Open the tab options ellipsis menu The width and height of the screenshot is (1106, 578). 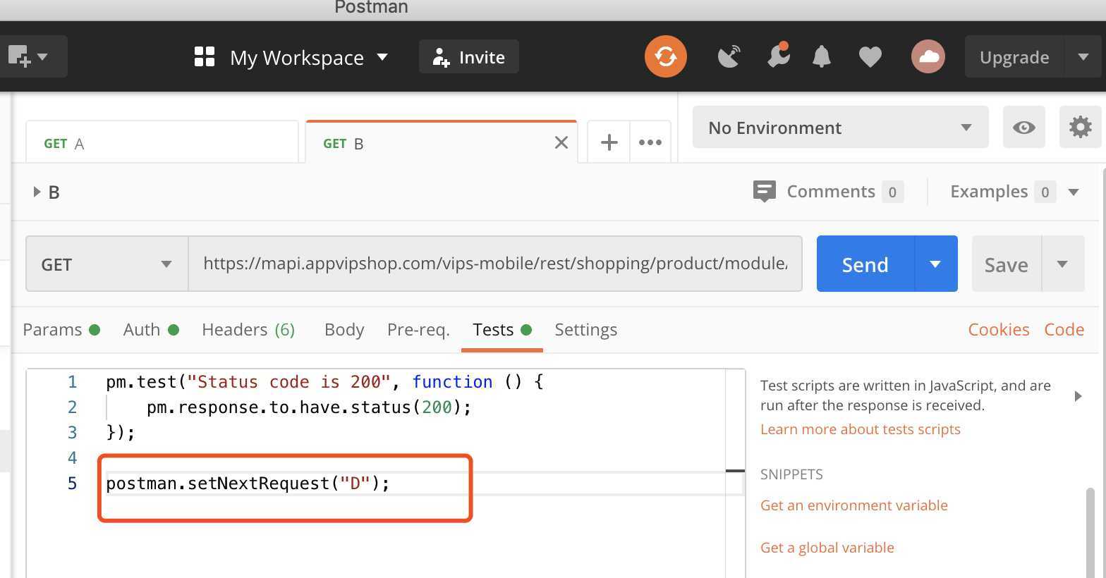point(650,142)
